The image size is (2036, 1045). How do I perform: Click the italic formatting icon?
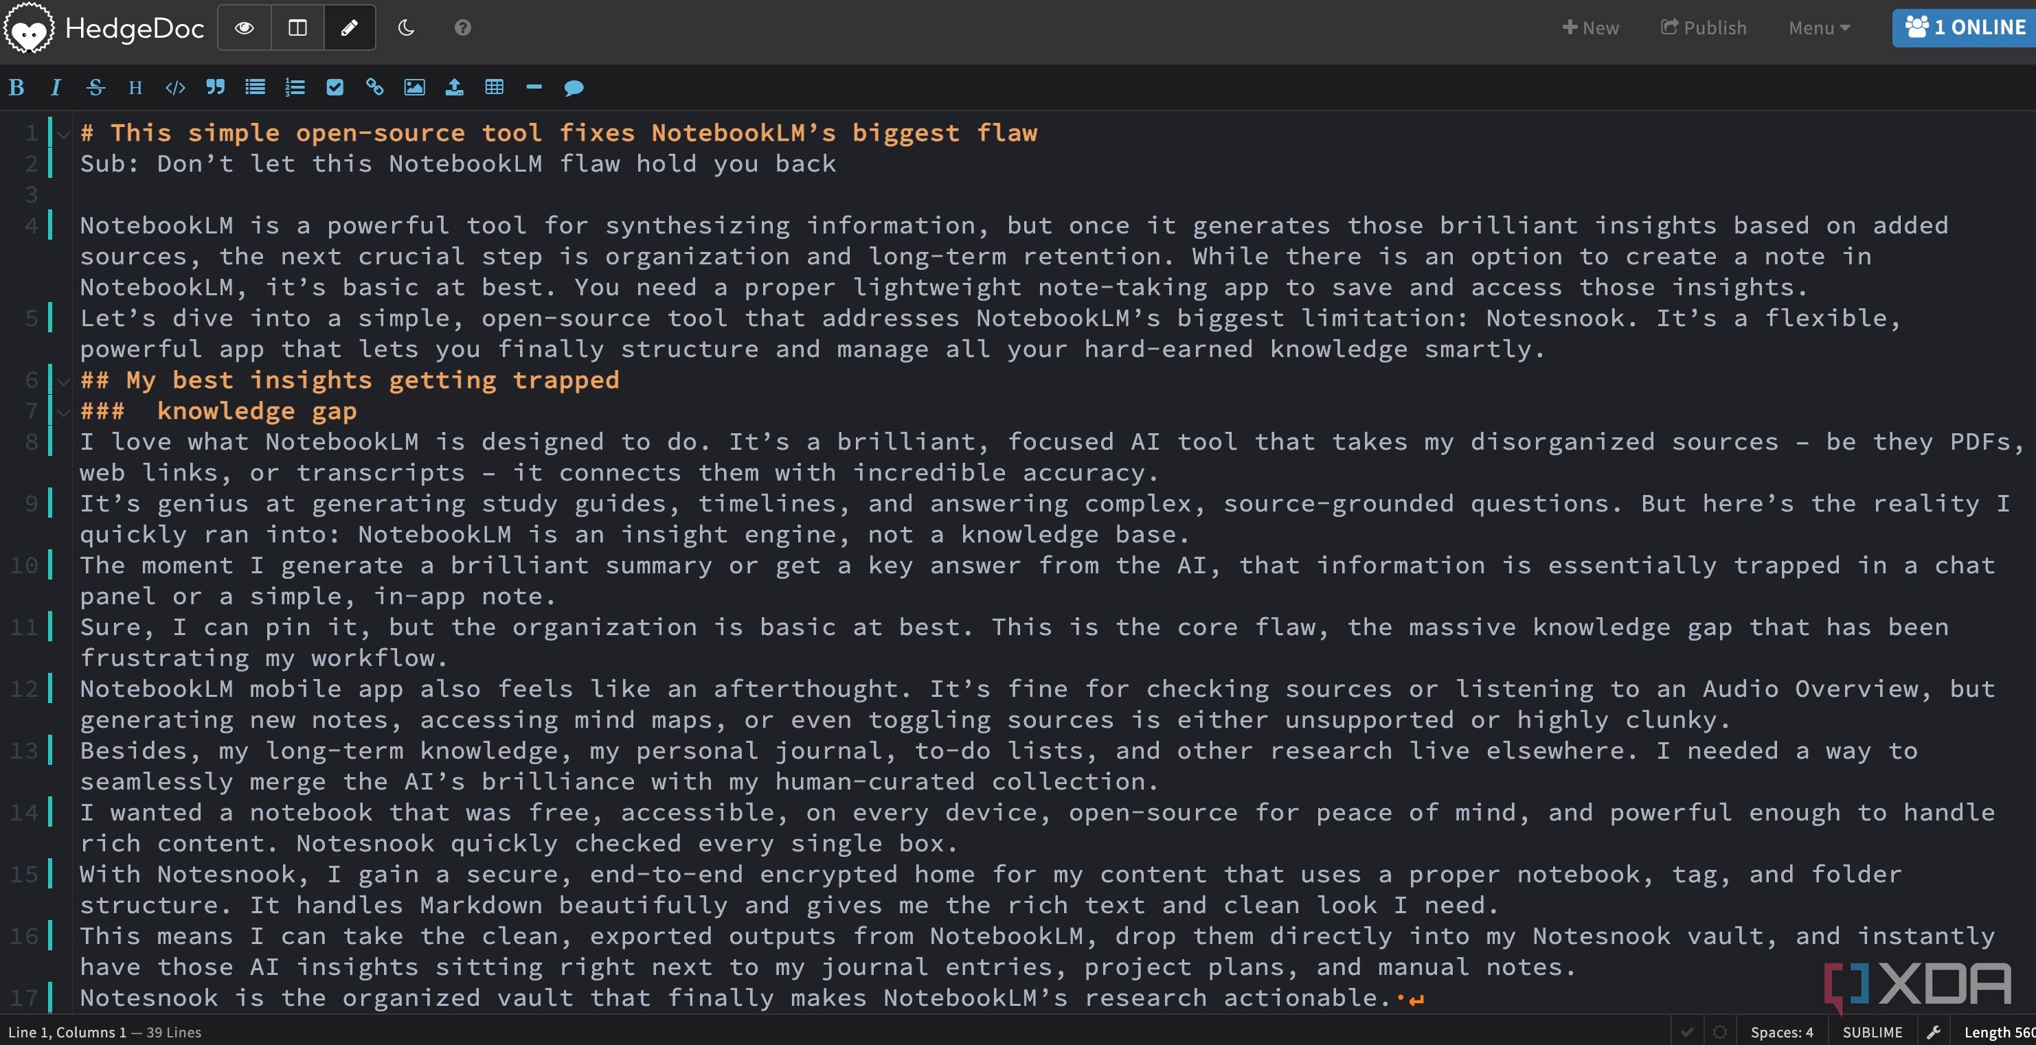[x=56, y=88]
